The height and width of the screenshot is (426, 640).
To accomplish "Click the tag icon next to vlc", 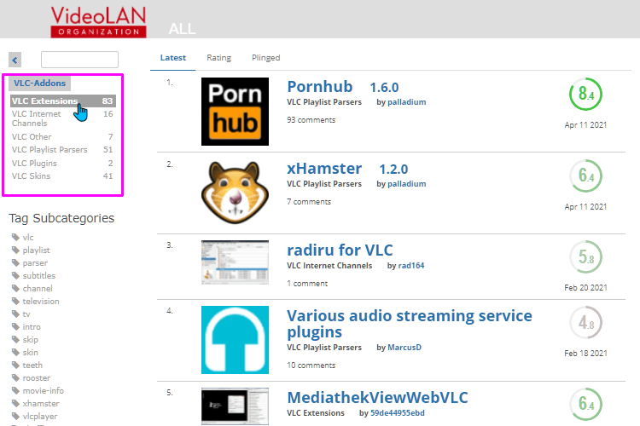I will tap(16, 237).
